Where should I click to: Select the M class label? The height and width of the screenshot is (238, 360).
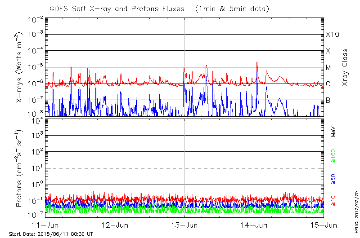pyautogui.click(x=328, y=68)
